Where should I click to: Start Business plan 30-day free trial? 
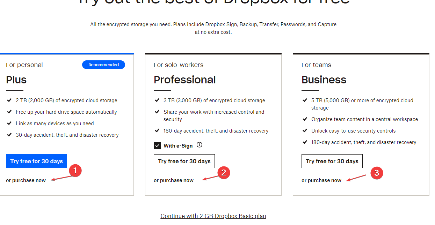tap(332, 161)
